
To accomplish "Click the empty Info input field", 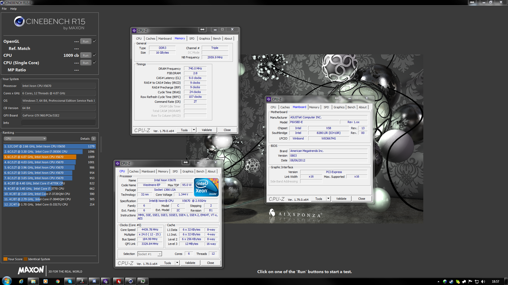I will click(x=59, y=123).
